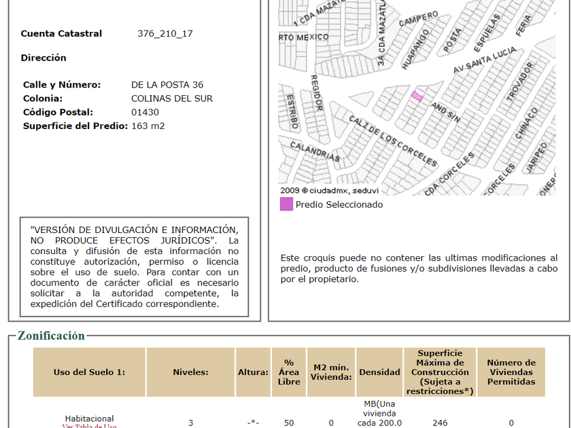The height and width of the screenshot is (428, 571).
Task: Click the CALZ DE LOS CORCELES map label
Action: click(x=393, y=141)
